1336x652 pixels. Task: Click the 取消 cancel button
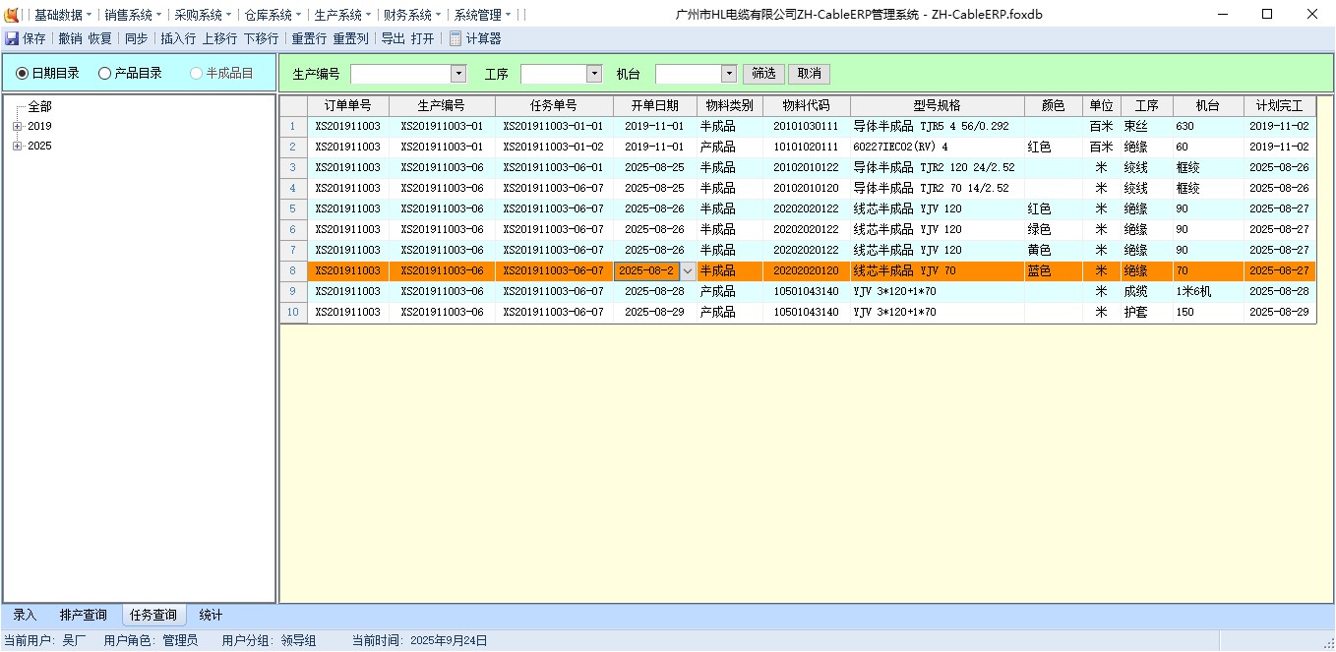pyautogui.click(x=810, y=74)
